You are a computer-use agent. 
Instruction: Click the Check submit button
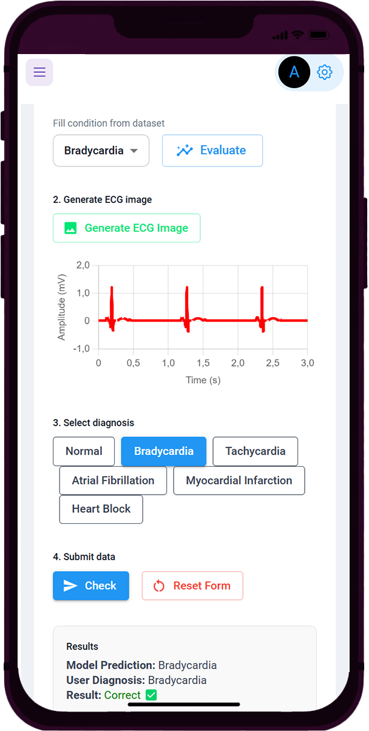[x=91, y=586]
